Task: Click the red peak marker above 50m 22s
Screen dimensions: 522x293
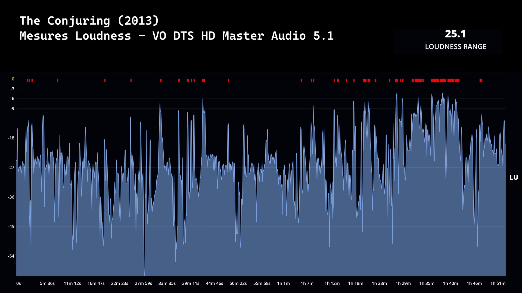Action: click(x=228, y=81)
